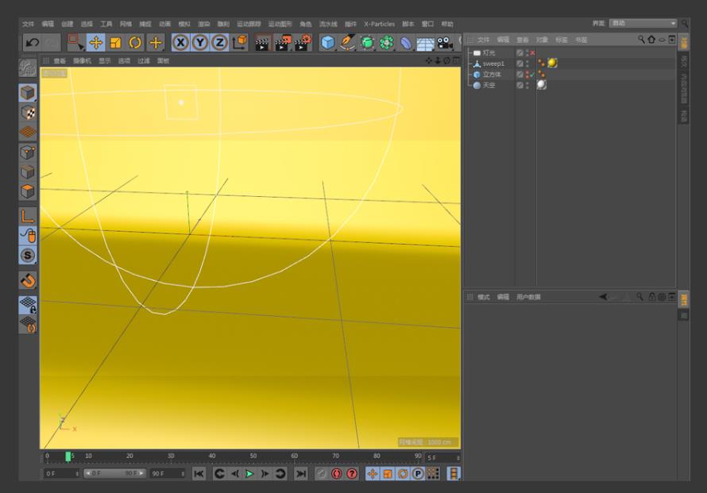Select the Rotate tool in the top toolbar
The width and height of the screenshot is (707, 493).
click(x=134, y=42)
